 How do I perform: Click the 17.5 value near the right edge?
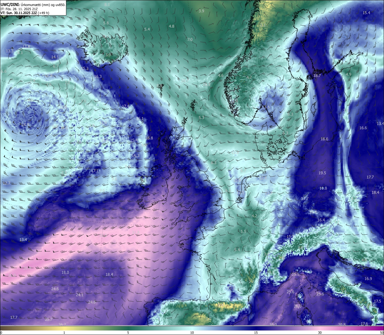tap(377, 301)
